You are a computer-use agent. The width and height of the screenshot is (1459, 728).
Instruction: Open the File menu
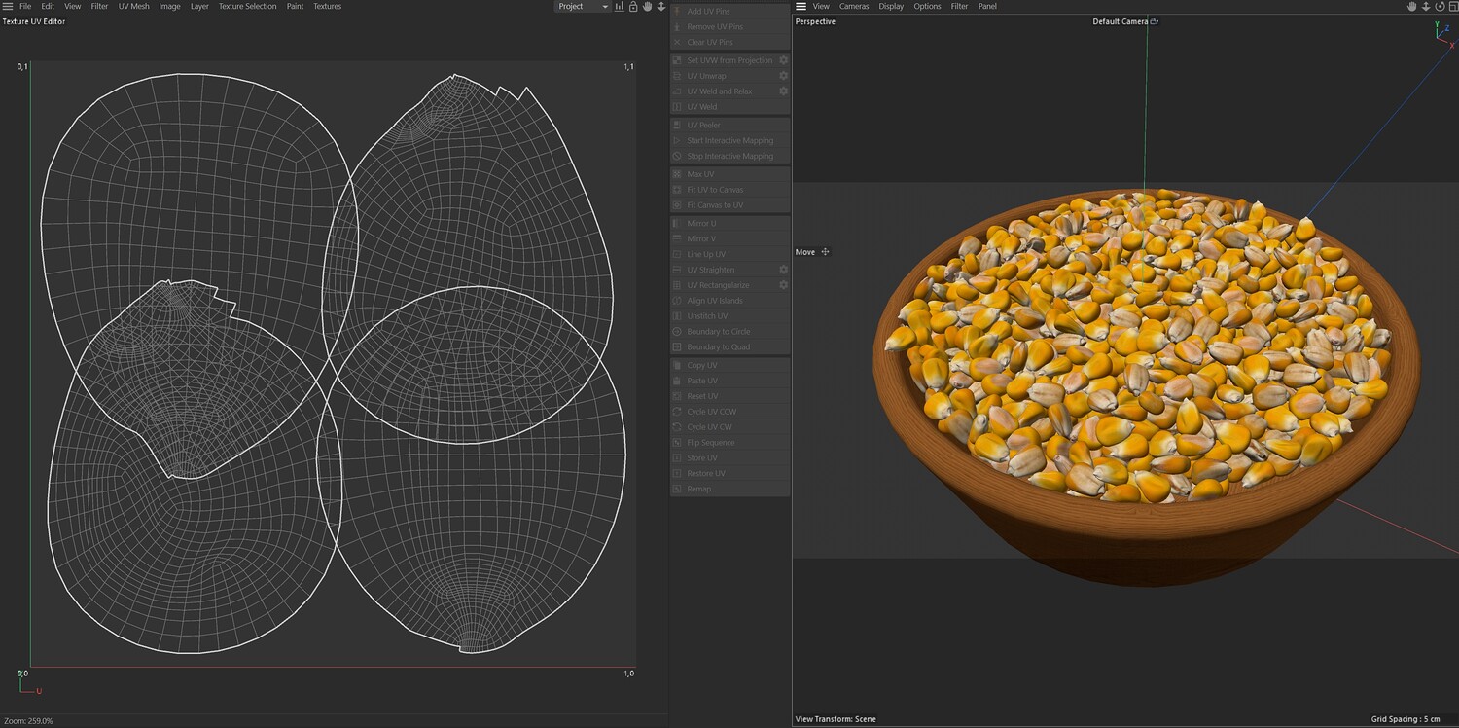pos(25,6)
